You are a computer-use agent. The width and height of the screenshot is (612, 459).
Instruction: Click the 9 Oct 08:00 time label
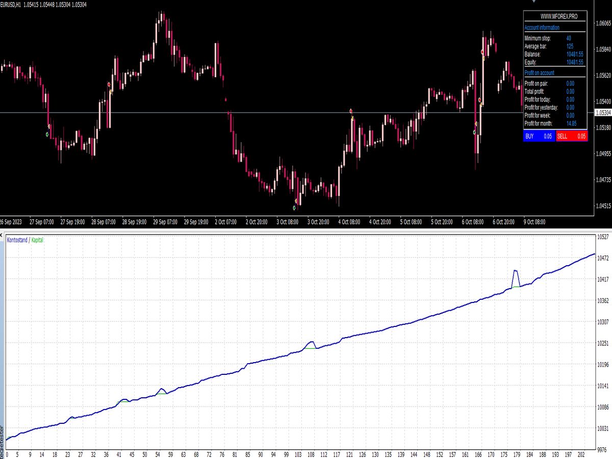click(x=534, y=222)
